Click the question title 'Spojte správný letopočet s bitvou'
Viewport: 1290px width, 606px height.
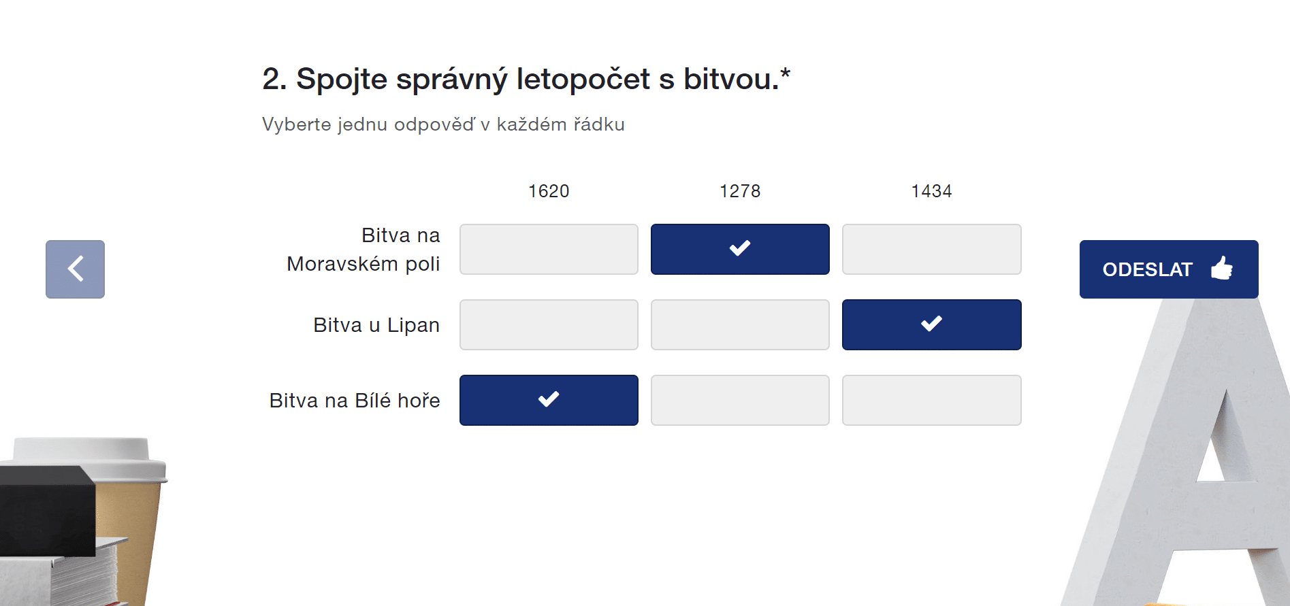(x=526, y=80)
